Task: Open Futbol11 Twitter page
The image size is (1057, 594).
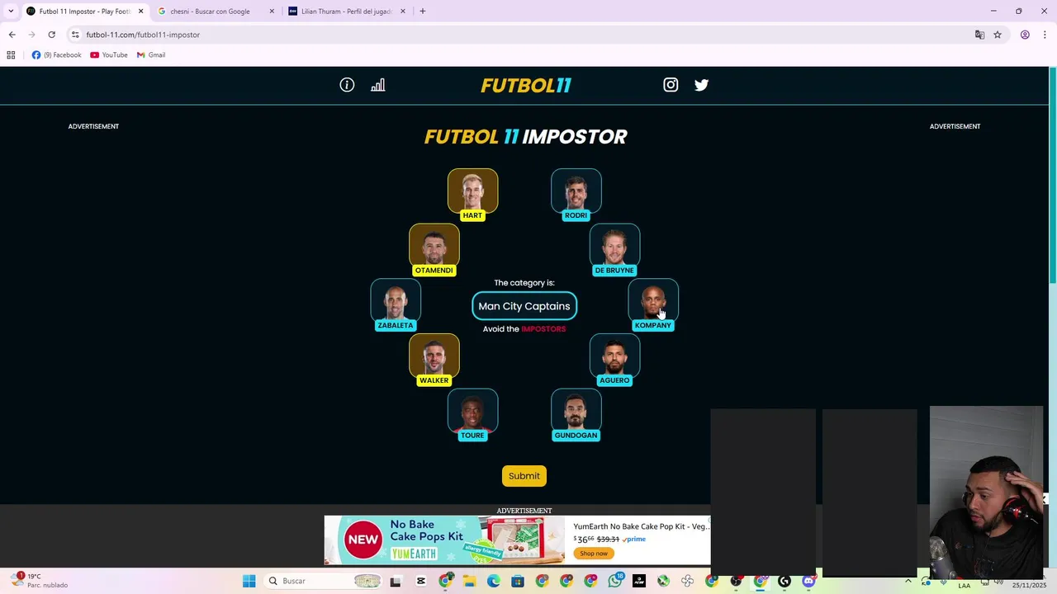Action: point(701,85)
